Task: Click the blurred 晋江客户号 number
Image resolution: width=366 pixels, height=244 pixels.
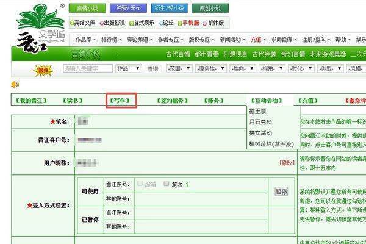Action: pos(90,140)
